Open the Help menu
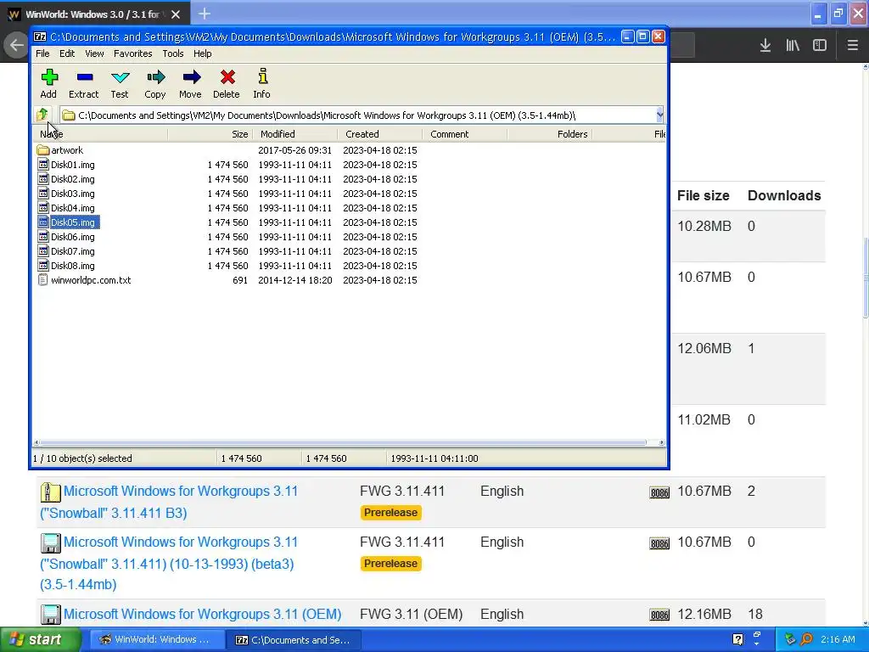This screenshot has height=652, width=869. tap(202, 53)
